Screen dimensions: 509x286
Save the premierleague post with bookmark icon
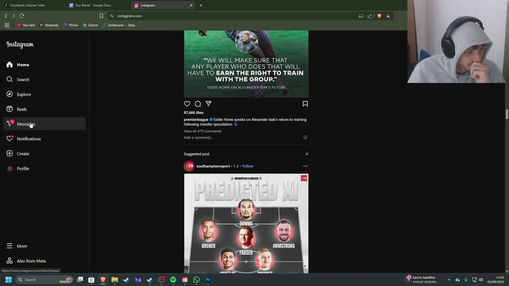tap(305, 104)
